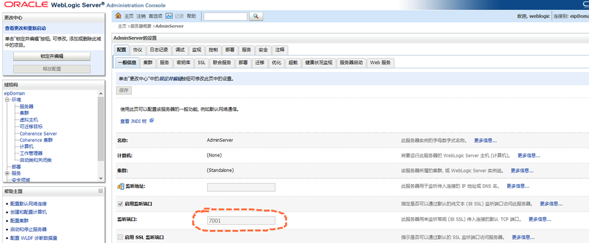Click the search magnifier button
This screenshot has width=589, height=243.
256,16
